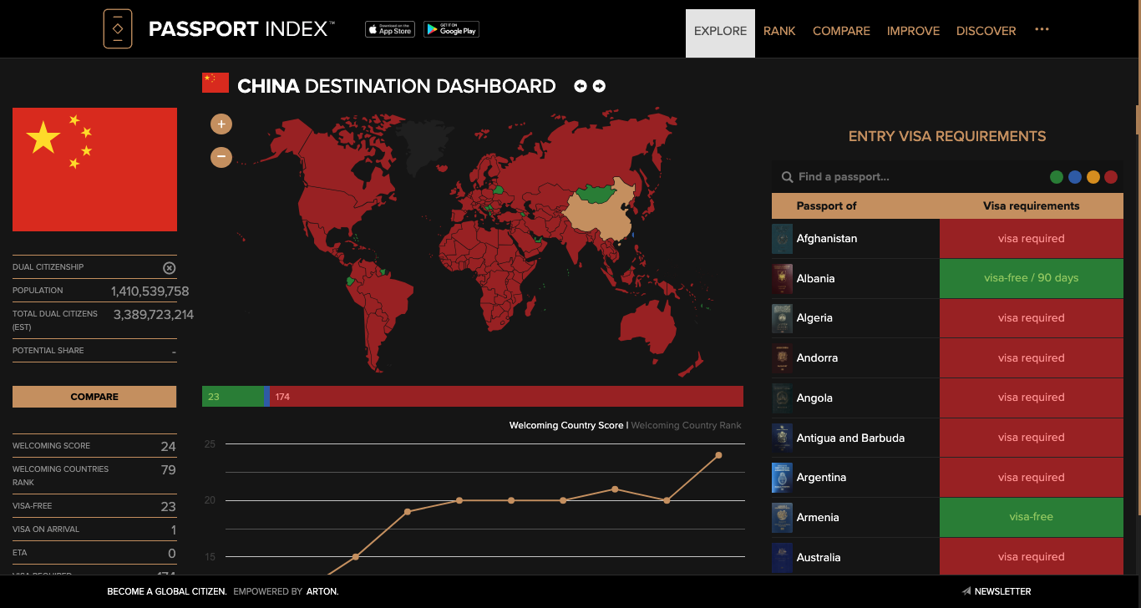Sort by the Passport of column header
The height and width of the screenshot is (608, 1141).
coord(826,205)
